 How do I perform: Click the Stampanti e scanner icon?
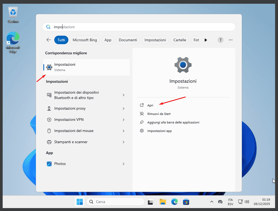[49, 142]
